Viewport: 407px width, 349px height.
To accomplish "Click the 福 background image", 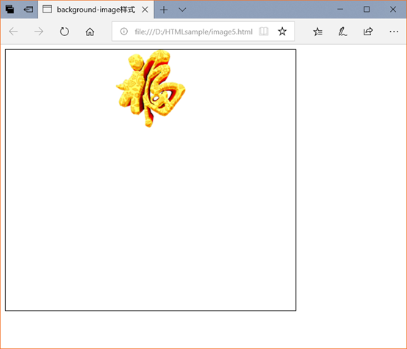I will [x=151, y=89].
